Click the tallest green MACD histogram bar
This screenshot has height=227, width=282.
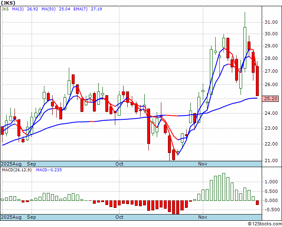pos(224,187)
